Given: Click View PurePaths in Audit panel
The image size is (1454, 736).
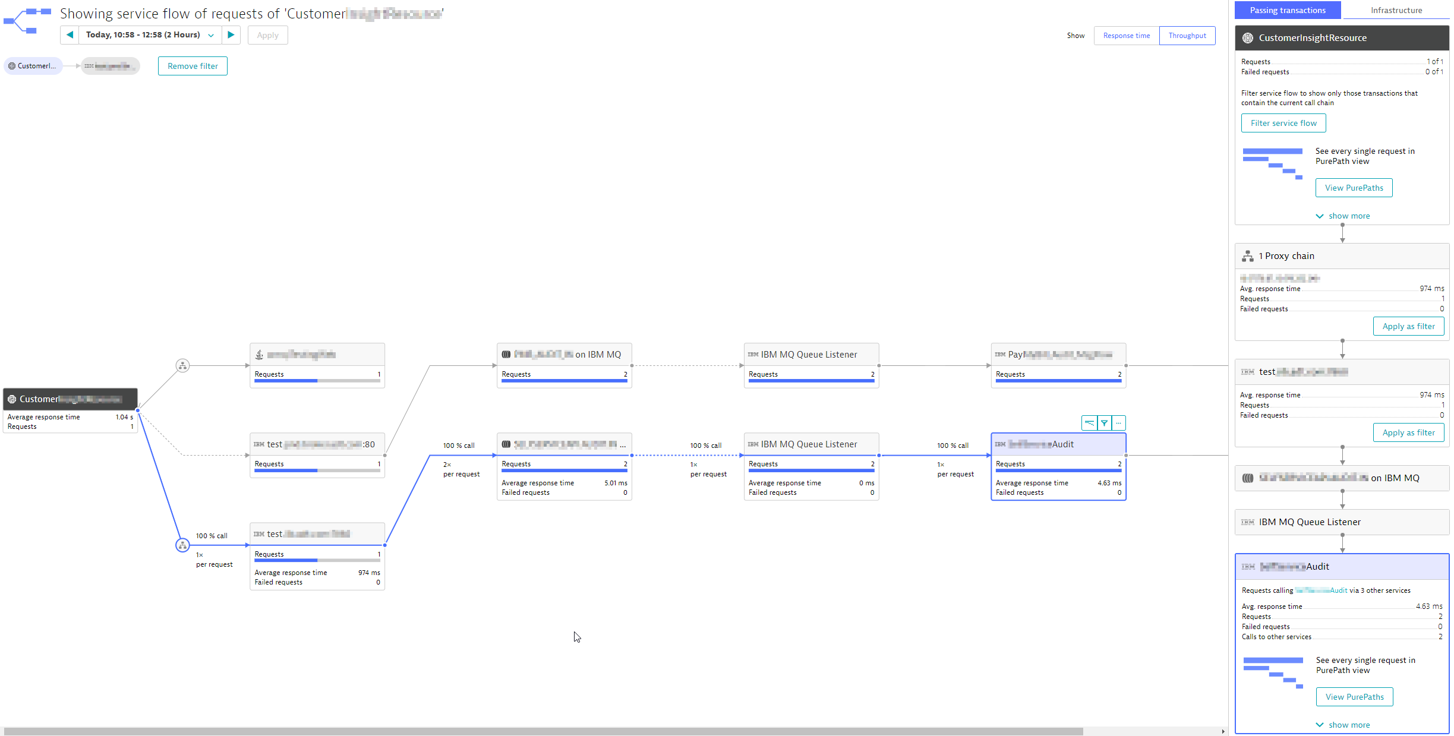Looking at the screenshot, I should pos(1354,697).
